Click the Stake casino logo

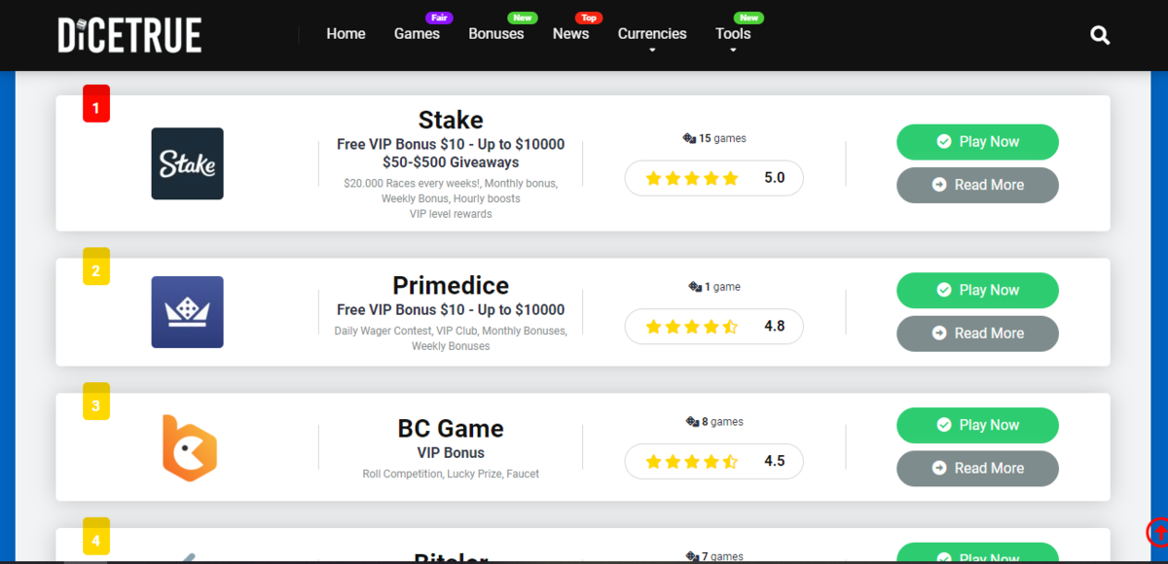[187, 163]
